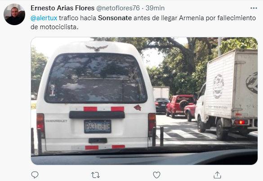Click the white box truck in the photo
Image resolution: width=263 pixels, height=181 pixels.
[x=227, y=94]
